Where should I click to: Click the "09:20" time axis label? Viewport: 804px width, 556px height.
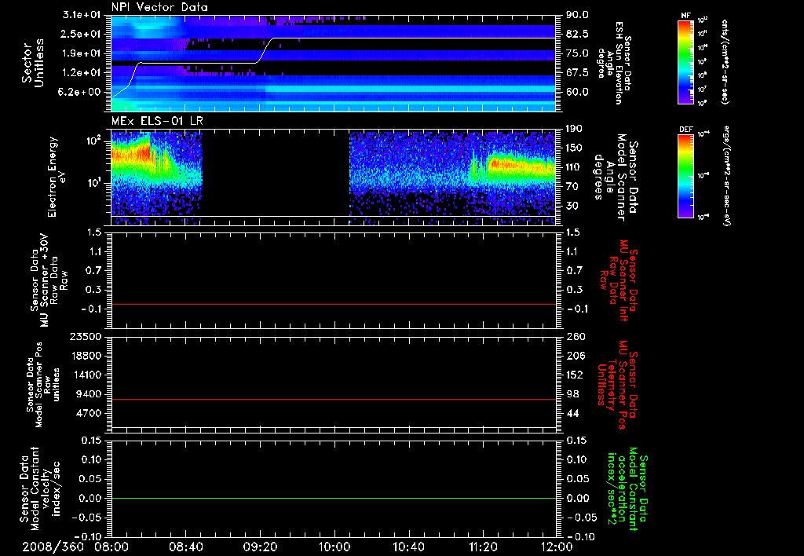coord(259,547)
